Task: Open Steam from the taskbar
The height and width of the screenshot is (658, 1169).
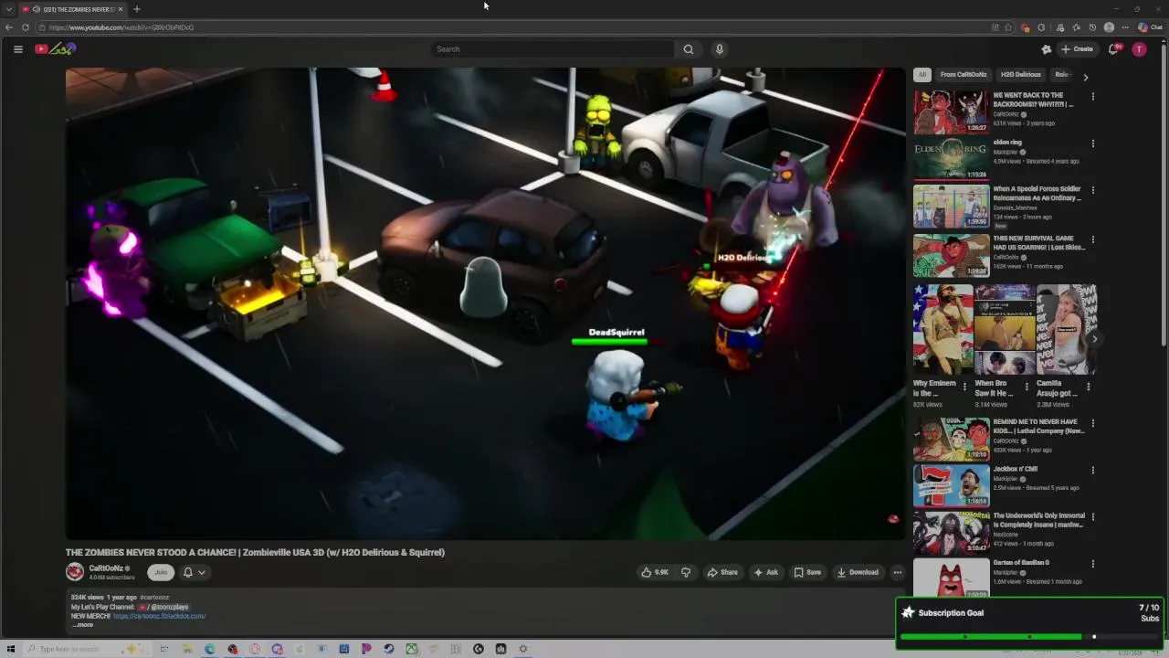Action: click(x=389, y=649)
